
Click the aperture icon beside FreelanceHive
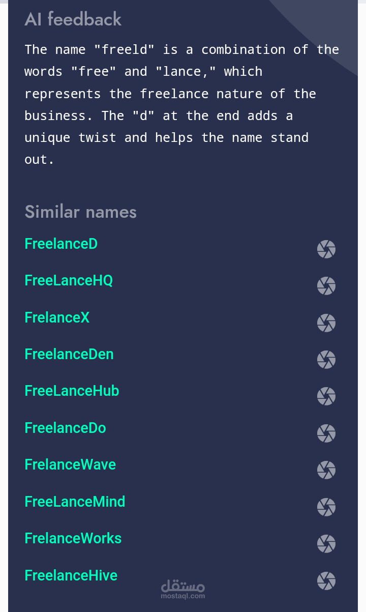pos(326,581)
